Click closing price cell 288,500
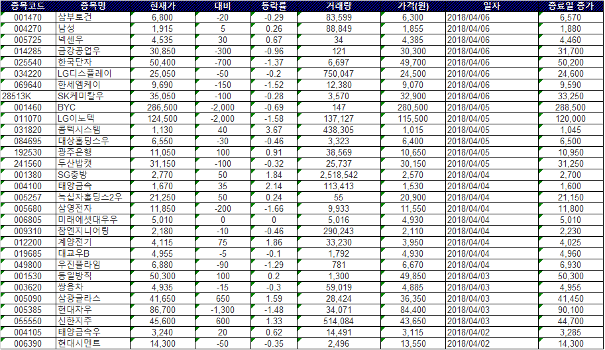This screenshot has height=350, width=605. coord(571,107)
